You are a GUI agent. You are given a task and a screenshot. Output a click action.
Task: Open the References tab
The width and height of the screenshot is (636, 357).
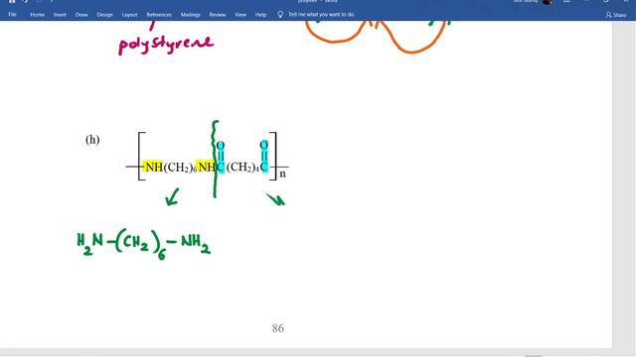(159, 15)
